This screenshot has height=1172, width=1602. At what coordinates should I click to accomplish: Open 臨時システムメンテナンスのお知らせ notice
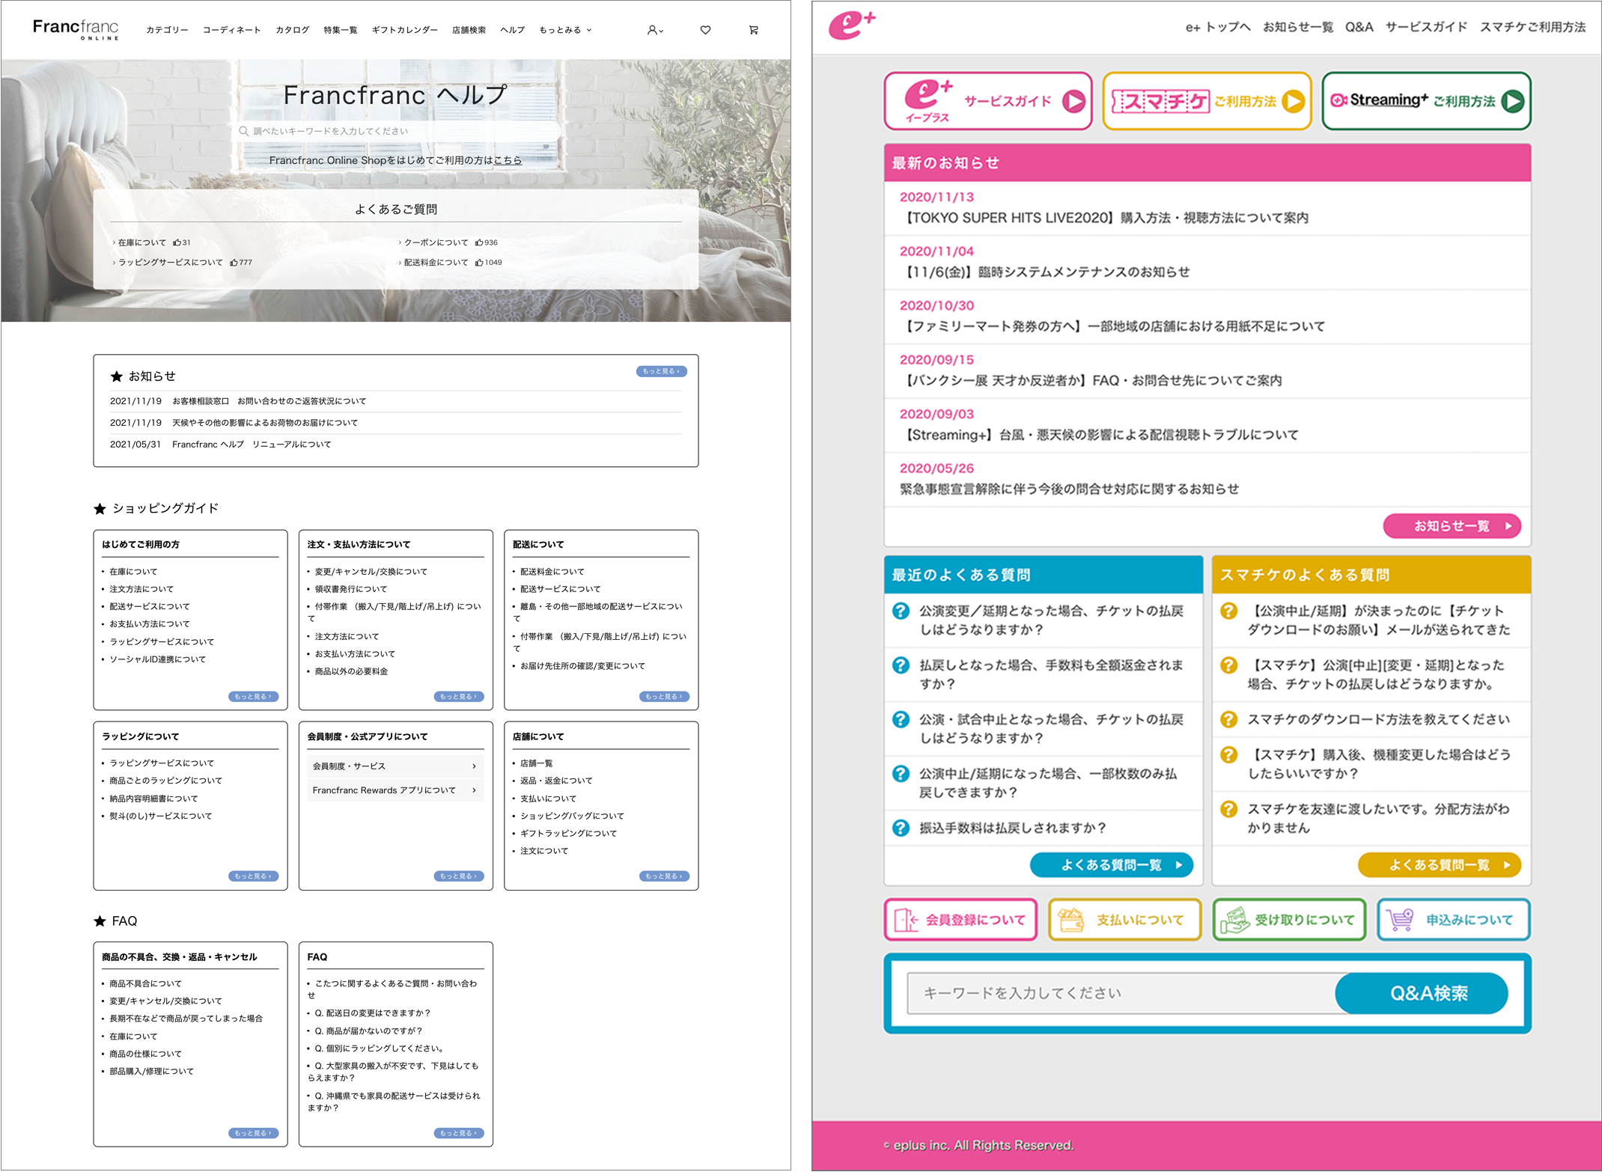(x=1044, y=272)
